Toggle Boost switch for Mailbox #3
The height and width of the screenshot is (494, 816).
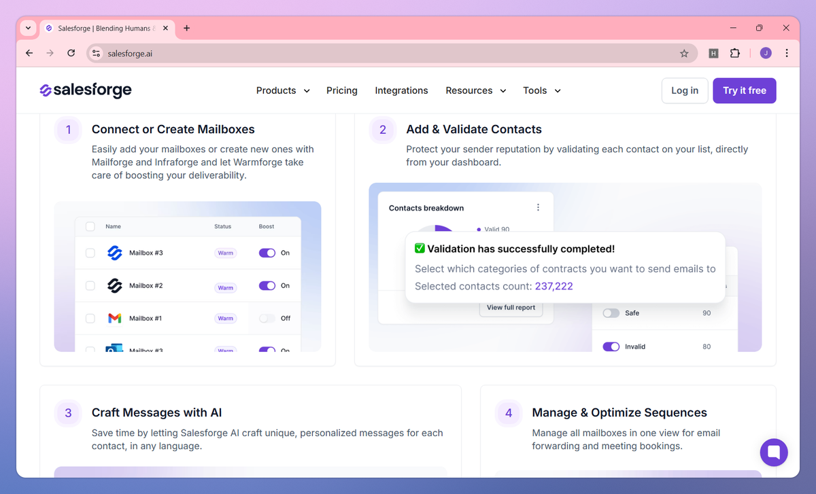point(267,253)
